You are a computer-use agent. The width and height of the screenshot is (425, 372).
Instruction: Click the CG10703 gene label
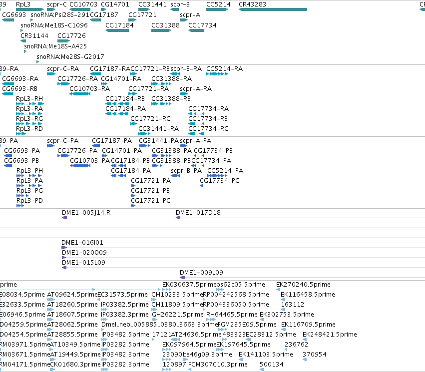pos(83,4)
